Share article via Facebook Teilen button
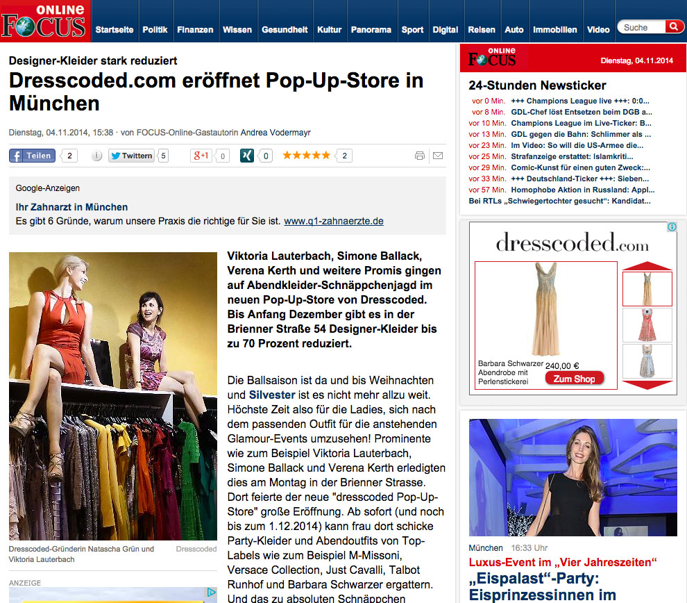 coord(33,156)
